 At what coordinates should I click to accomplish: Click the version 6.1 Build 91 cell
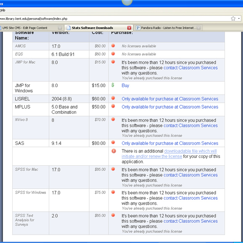coord(63,54)
